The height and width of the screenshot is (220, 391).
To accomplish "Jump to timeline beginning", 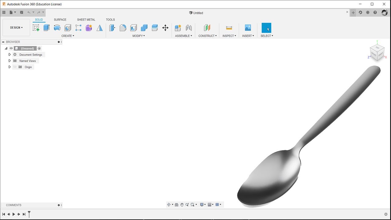I will pos(4,214).
